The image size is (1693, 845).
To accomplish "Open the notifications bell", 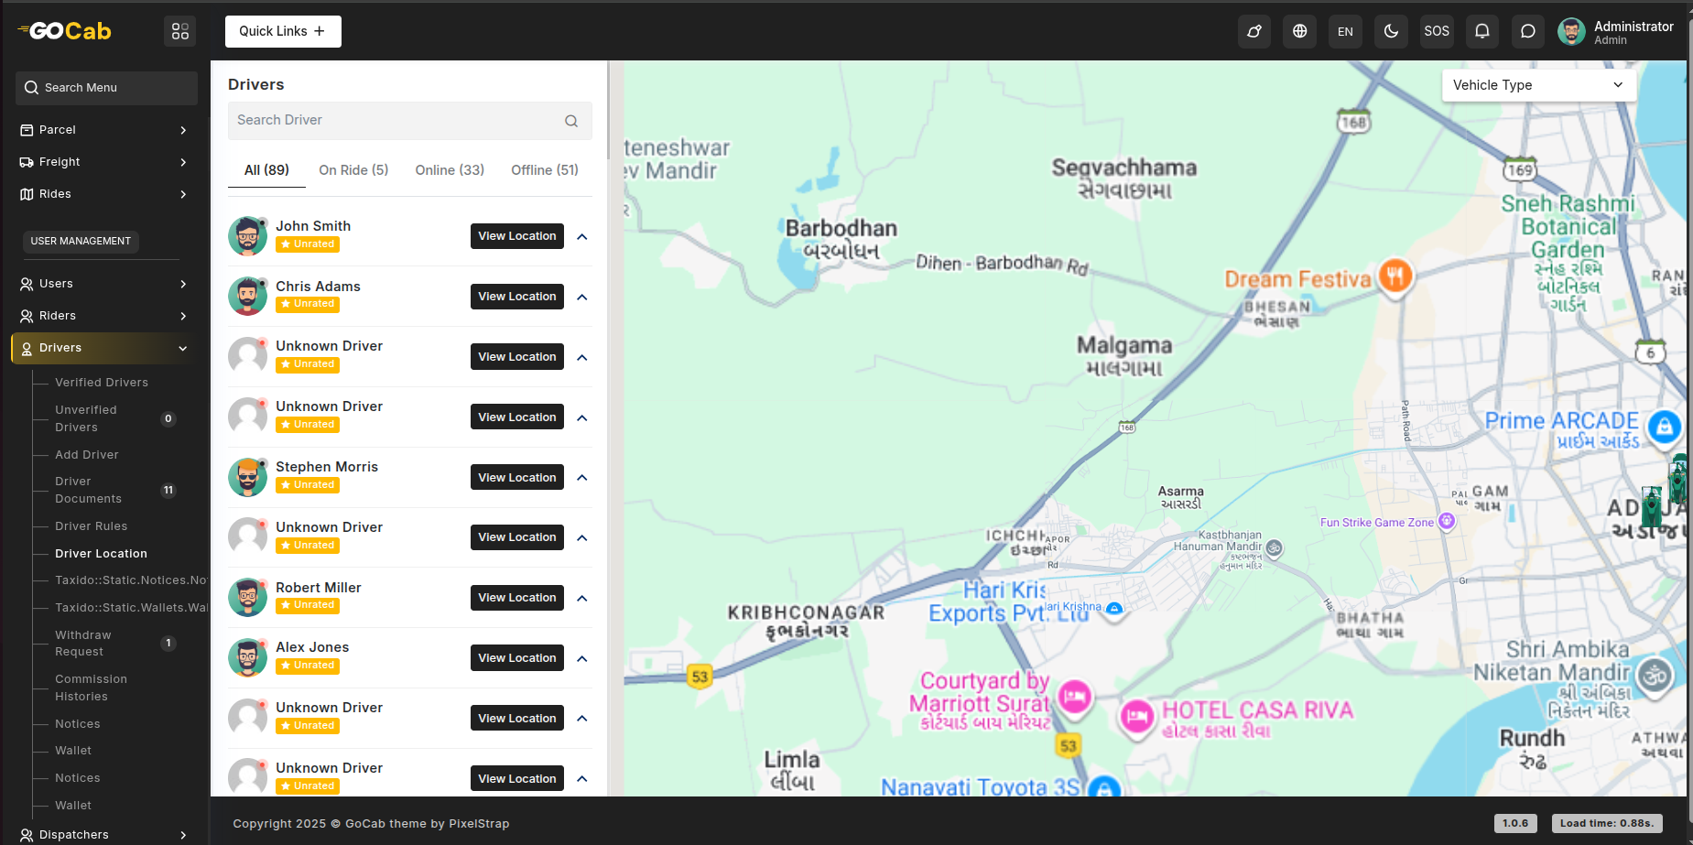I will (x=1481, y=31).
